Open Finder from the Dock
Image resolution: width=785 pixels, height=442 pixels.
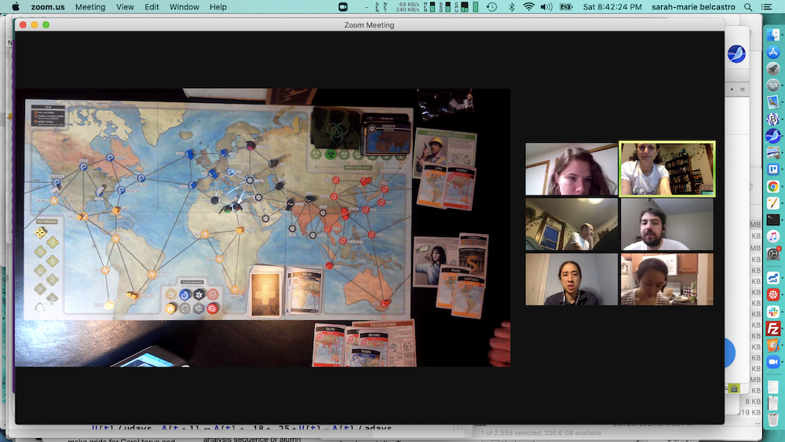772,34
